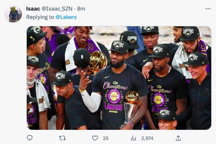Click the 'Replying to' text
216x144 pixels.
[x=40, y=17]
